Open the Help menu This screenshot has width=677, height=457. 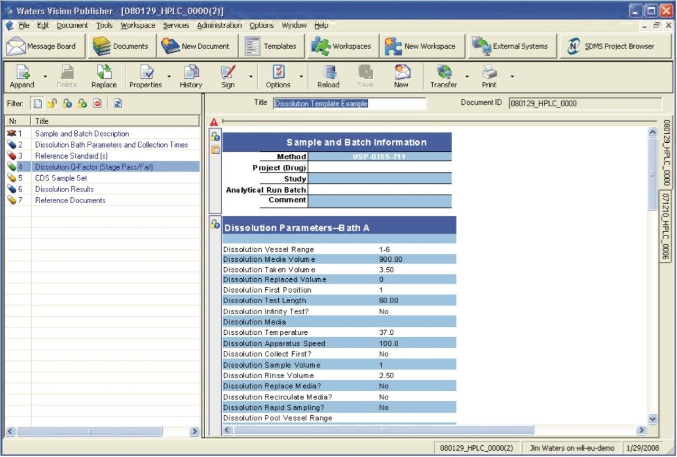click(x=321, y=25)
